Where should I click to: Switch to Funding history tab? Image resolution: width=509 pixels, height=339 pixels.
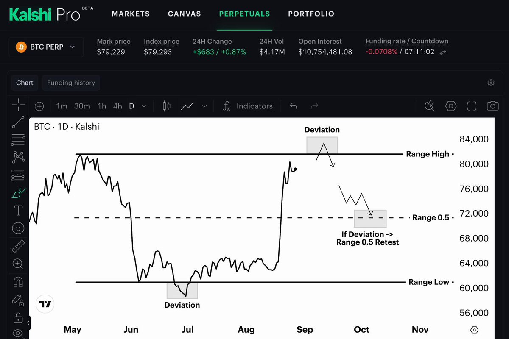tap(71, 83)
